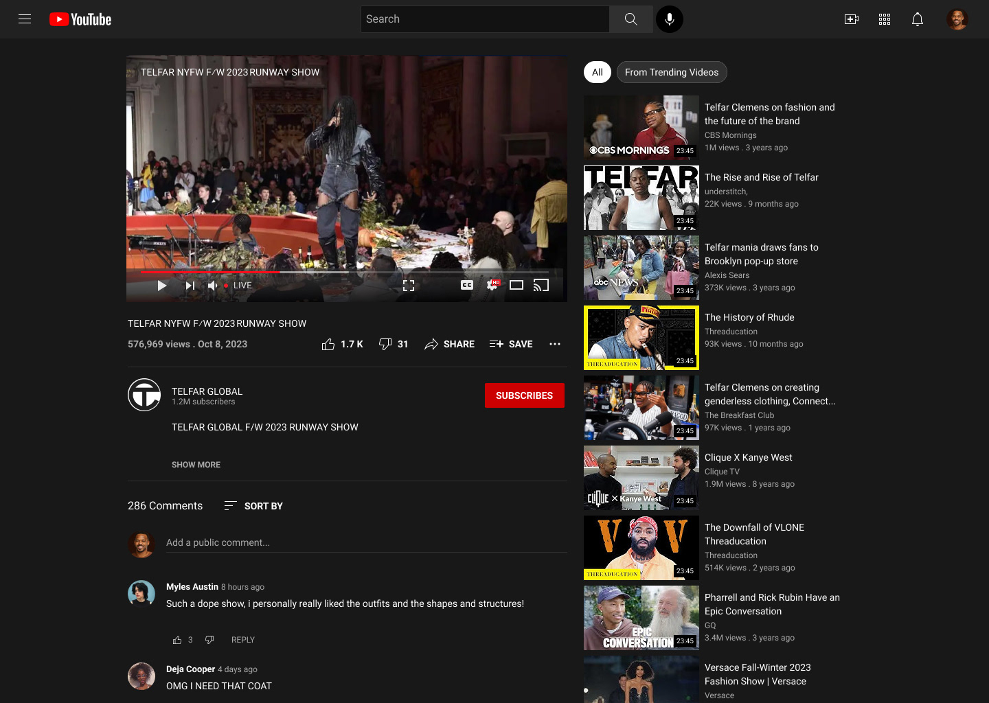Open Telfar mania Brooklyn pop-up video thumbnail

[x=641, y=268]
